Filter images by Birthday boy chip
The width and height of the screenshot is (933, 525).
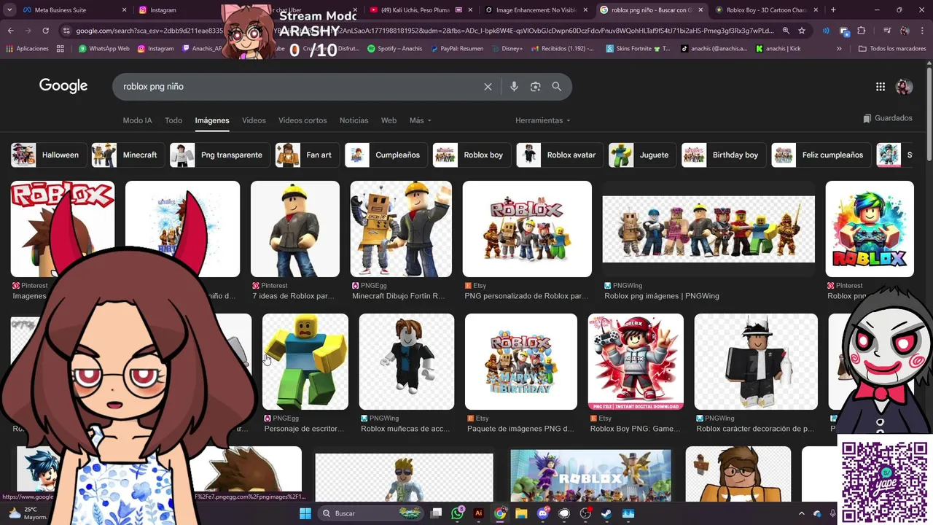725,155
